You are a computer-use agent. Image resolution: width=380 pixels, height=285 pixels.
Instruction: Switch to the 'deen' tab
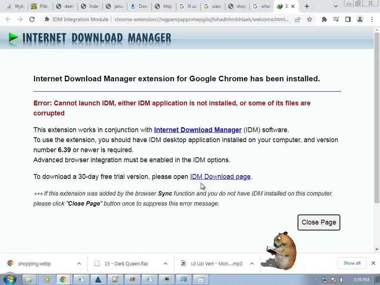click(x=65, y=7)
